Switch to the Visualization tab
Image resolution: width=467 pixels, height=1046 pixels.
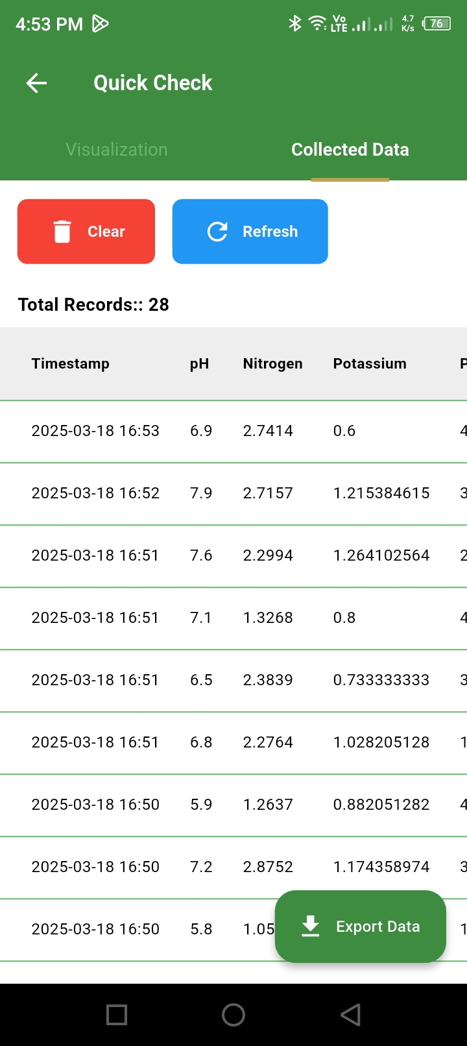(117, 149)
